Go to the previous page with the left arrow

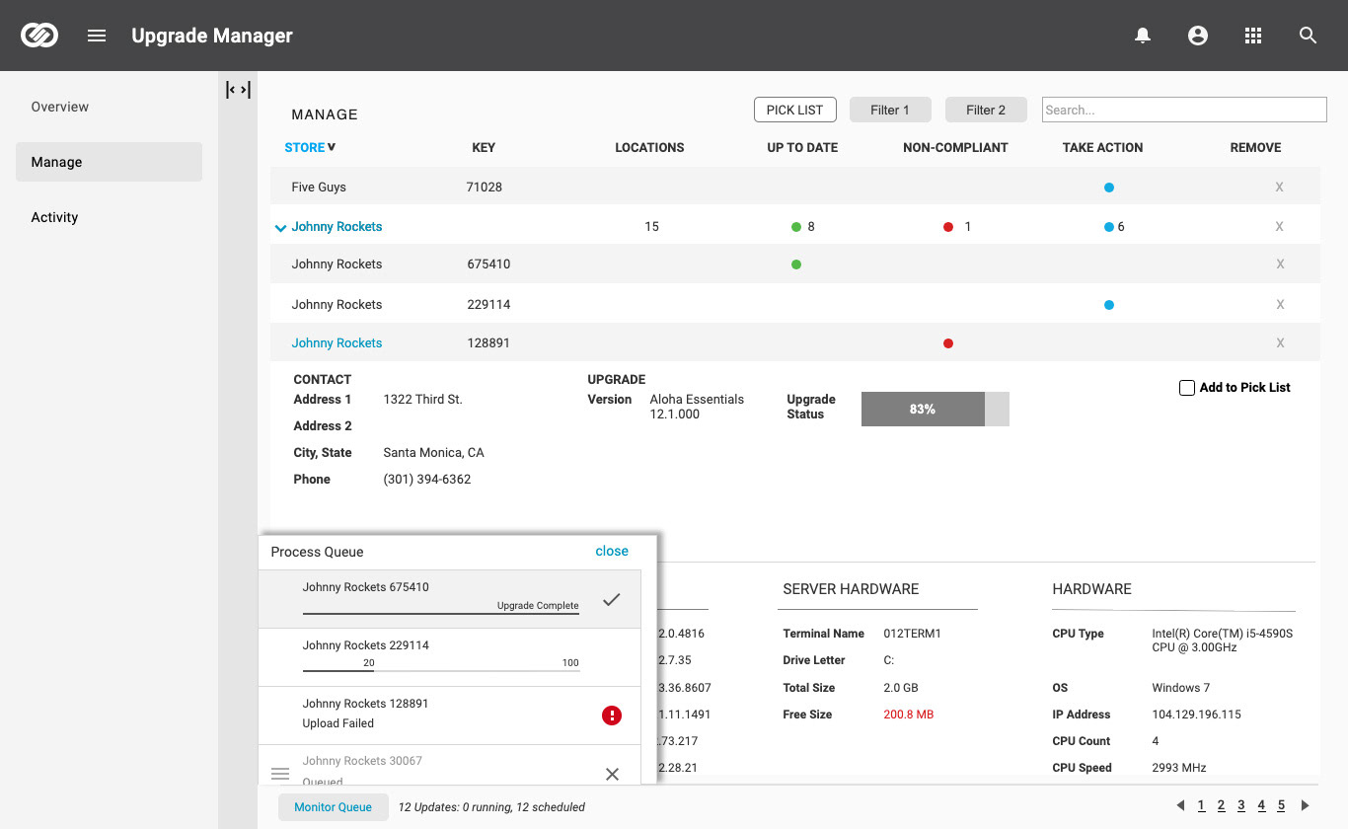(x=1180, y=805)
